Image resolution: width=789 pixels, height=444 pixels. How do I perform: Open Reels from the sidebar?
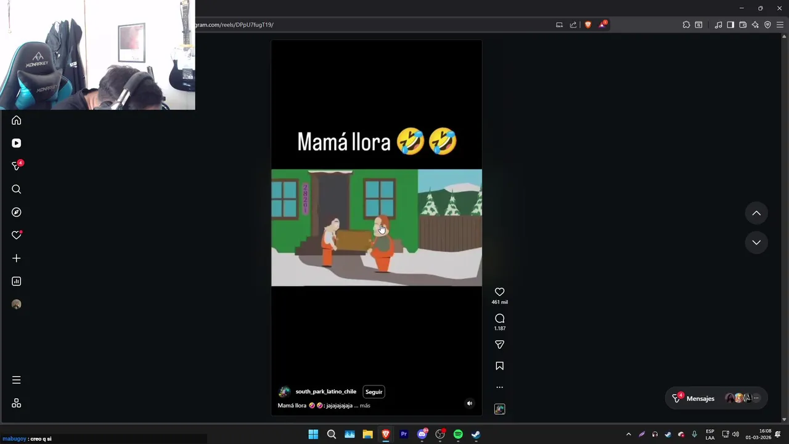click(17, 143)
